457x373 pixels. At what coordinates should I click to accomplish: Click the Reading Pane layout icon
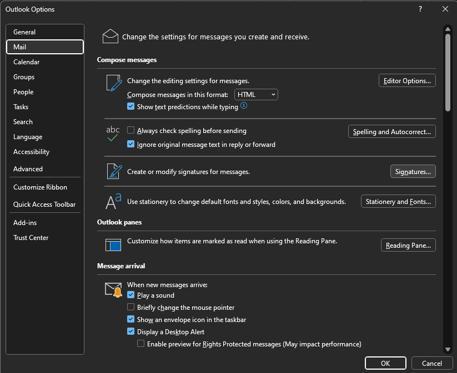click(113, 244)
